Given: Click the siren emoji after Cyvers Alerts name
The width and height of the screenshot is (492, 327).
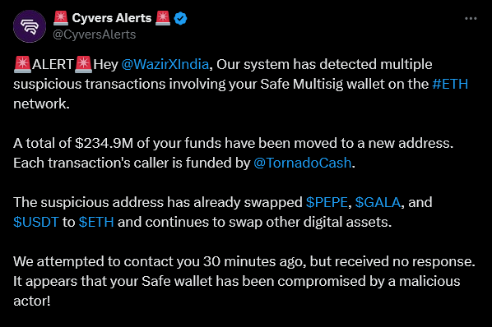Looking at the screenshot, I should pos(163,18).
